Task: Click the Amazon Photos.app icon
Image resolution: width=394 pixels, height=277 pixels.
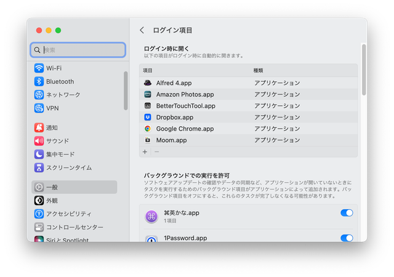Action: click(x=148, y=94)
